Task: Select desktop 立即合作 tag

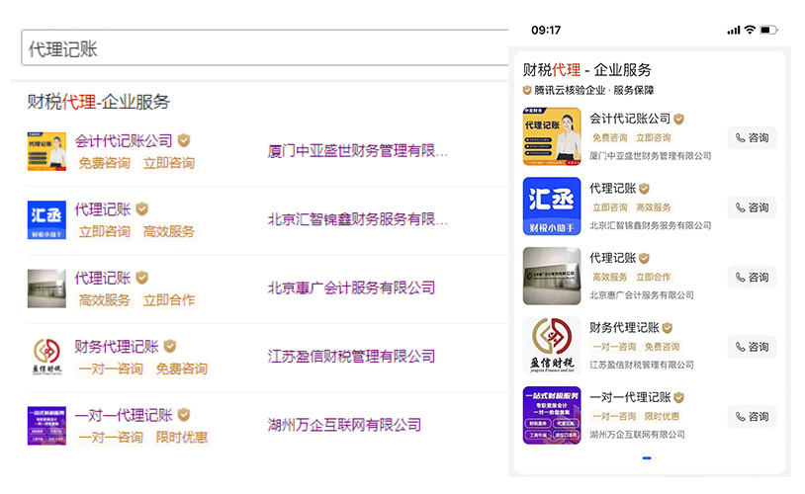Action: 169,300
